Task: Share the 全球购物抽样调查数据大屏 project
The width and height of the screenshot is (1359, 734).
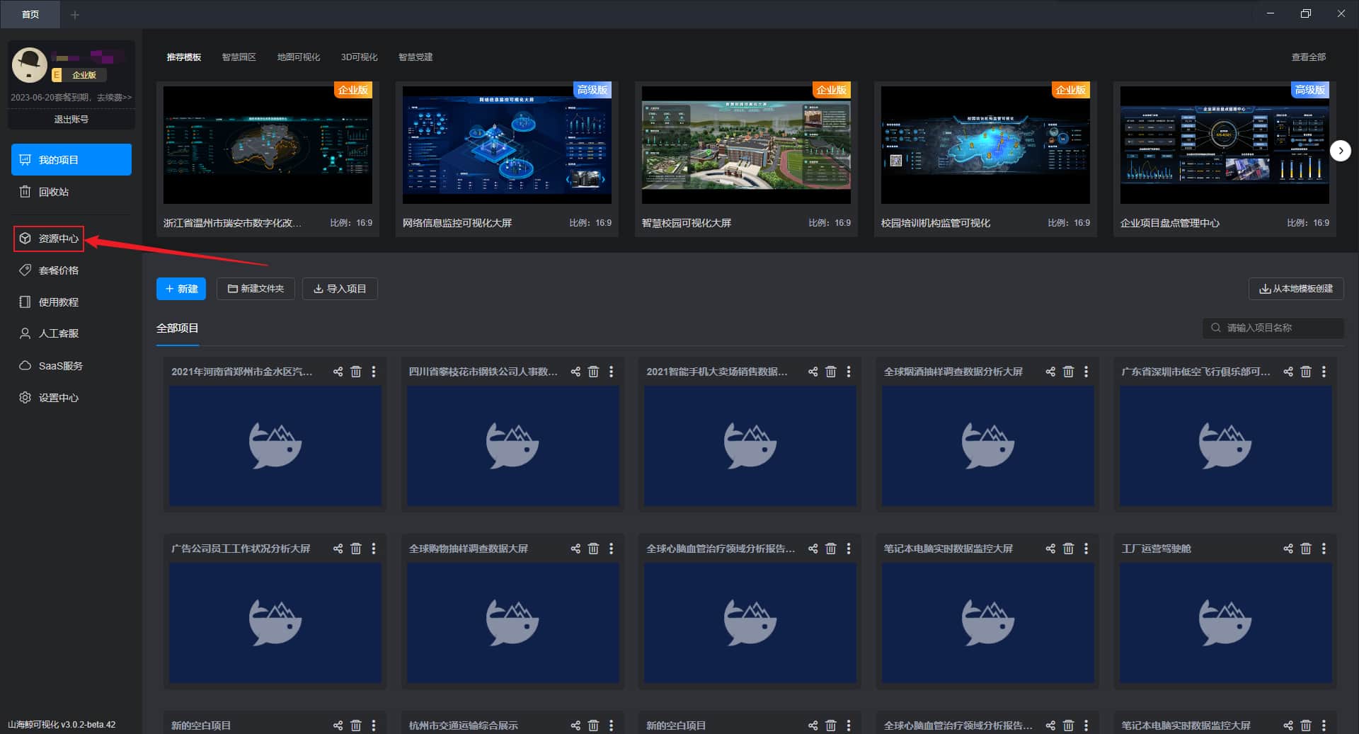Action: click(x=575, y=549)
